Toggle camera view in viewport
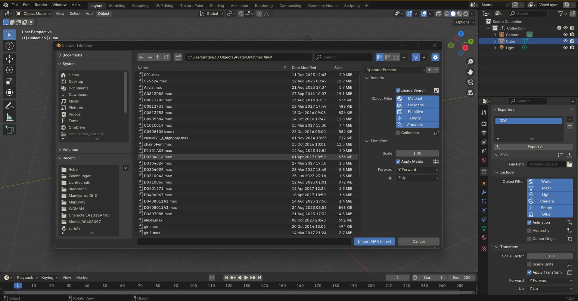 (470, 82)
